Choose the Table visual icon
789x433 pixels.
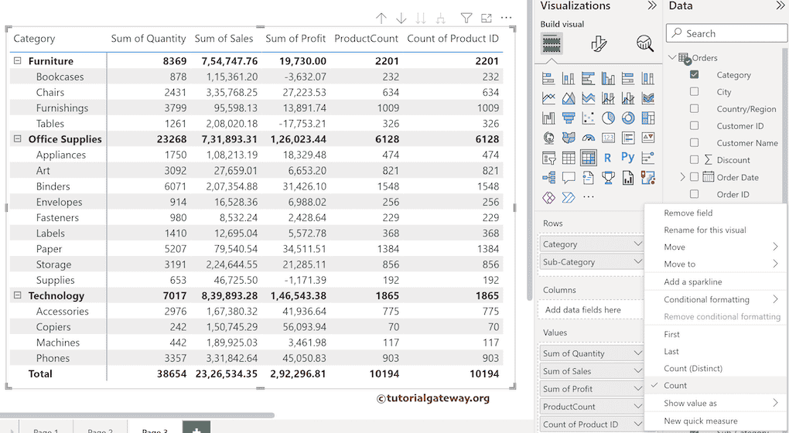coord(568,158)
